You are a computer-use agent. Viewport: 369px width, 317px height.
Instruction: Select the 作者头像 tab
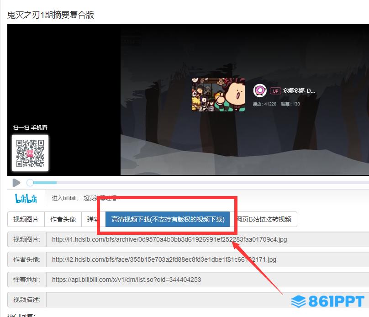[x=63, y=219]
